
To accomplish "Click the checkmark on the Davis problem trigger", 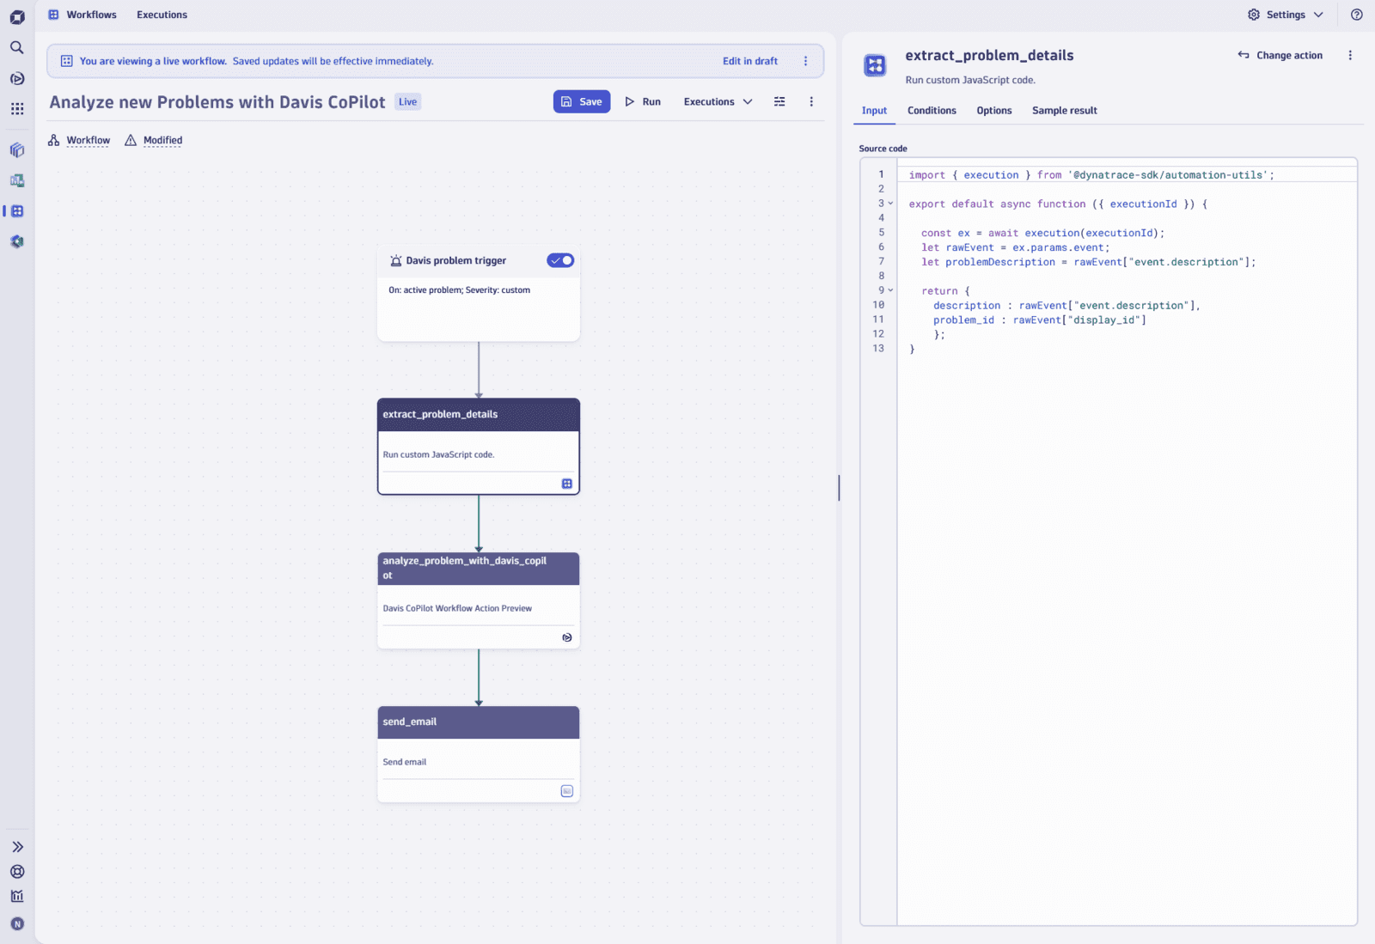I will pos(553,260).
